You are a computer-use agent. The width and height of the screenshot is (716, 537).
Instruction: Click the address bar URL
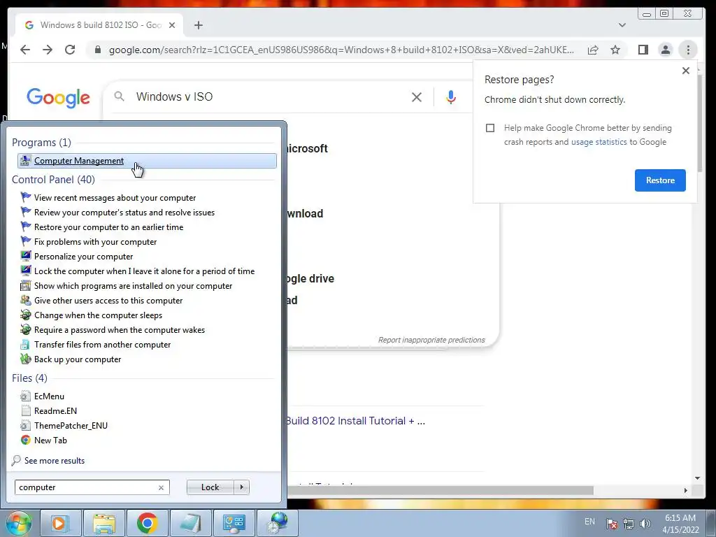click(341, 50)
